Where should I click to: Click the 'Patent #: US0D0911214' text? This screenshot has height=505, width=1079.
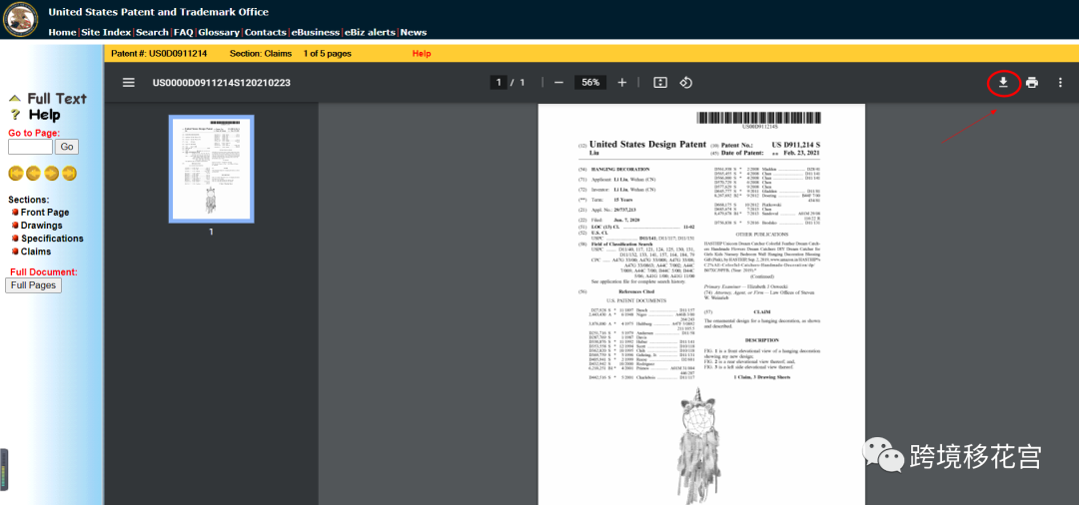click(x=159, y=54)
